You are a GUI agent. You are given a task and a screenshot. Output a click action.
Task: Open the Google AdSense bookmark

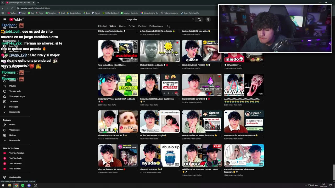tap(74, 13)
